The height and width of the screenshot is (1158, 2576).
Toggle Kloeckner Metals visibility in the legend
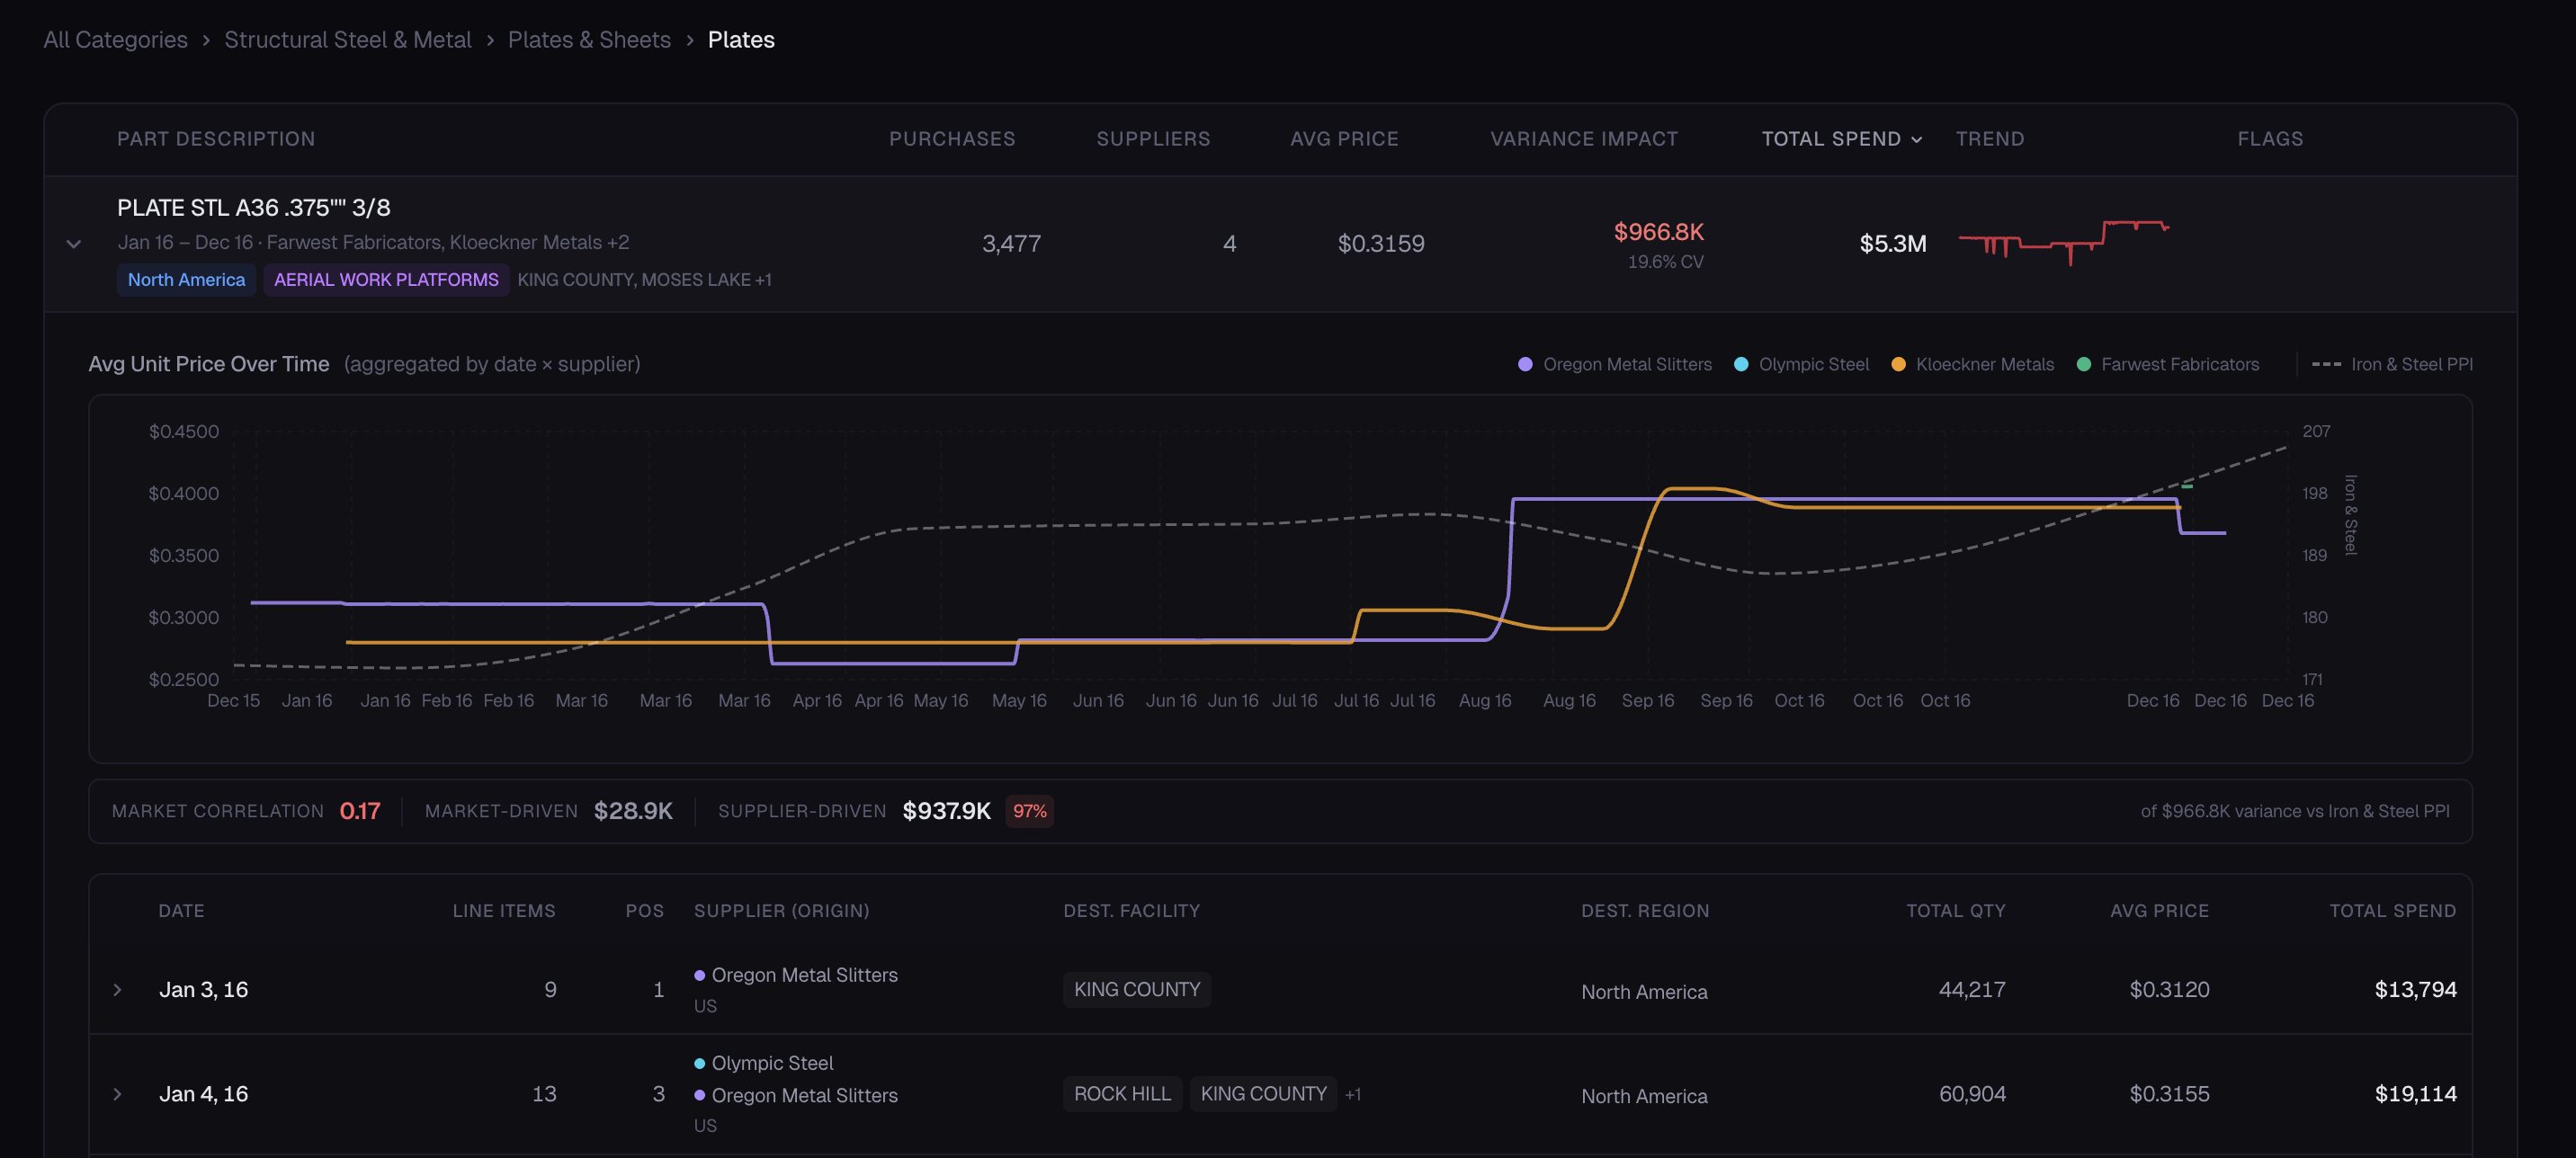(x=1972, y=364)
